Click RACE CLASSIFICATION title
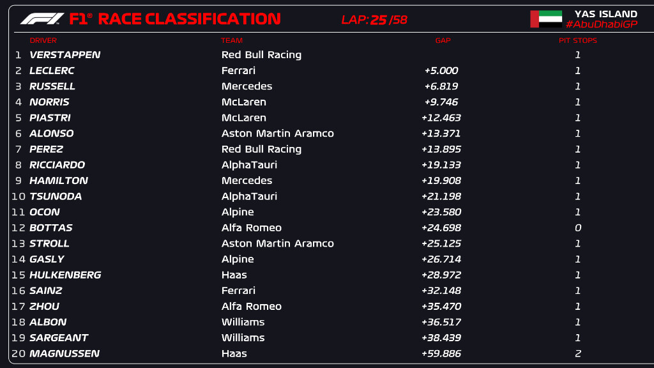Screen dimensions: 654x368 coord(189,19)
